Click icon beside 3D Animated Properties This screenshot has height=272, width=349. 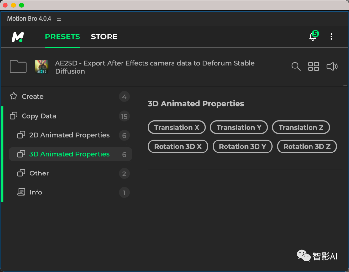tap(21, 154)
